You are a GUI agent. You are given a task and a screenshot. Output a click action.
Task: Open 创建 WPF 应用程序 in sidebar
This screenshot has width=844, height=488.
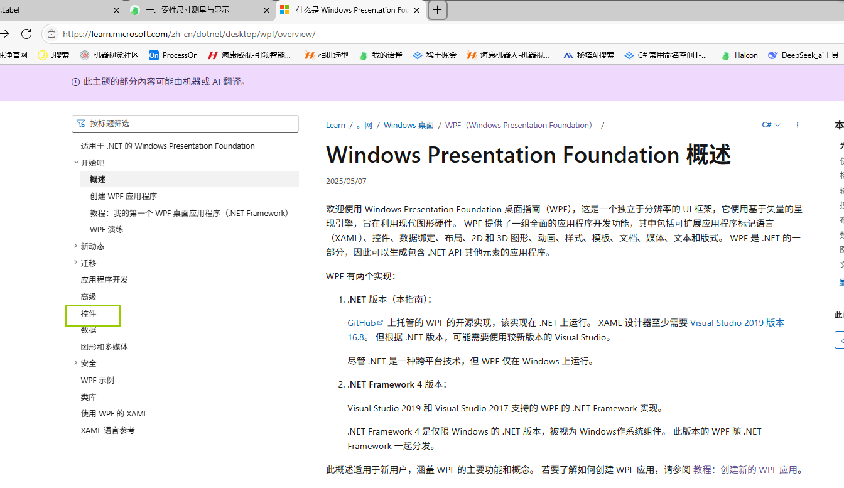(x=124, y=196)
